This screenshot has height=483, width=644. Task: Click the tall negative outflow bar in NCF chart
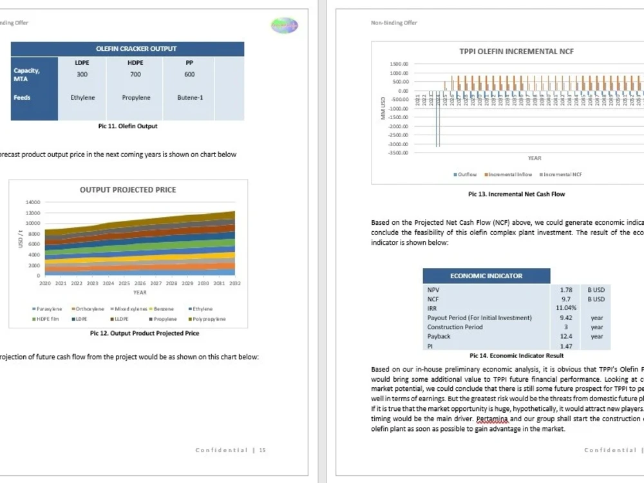pyautogui.click(x=437, y=118)
